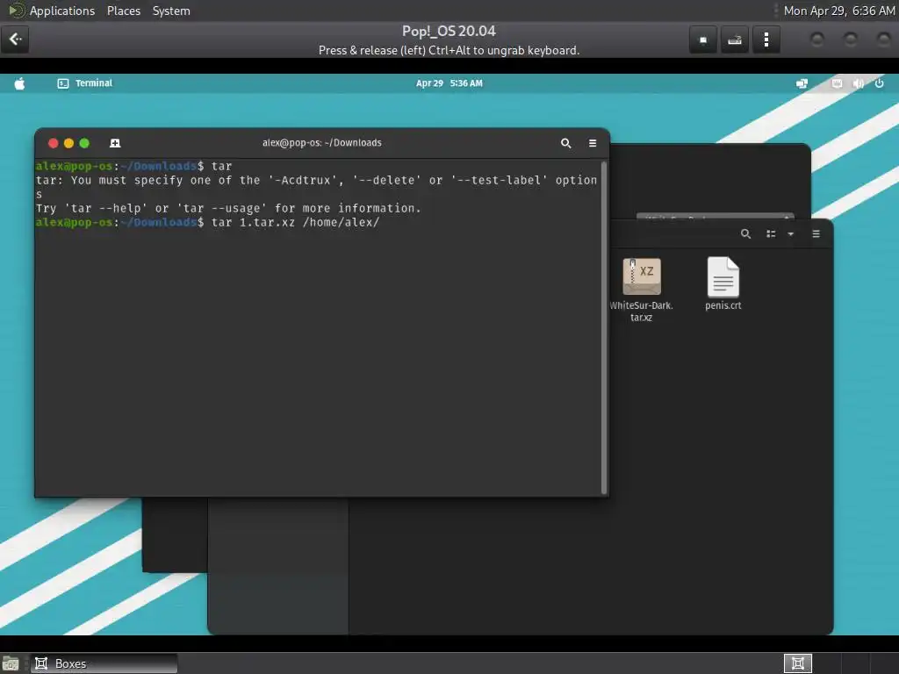The height and width of the screenshot is (674, 899).
Task: Click the power icon in guest top bar
Action: pos(879,83)
